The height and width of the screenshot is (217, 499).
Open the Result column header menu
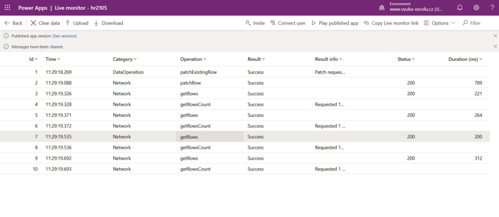[x=256, y=59]
